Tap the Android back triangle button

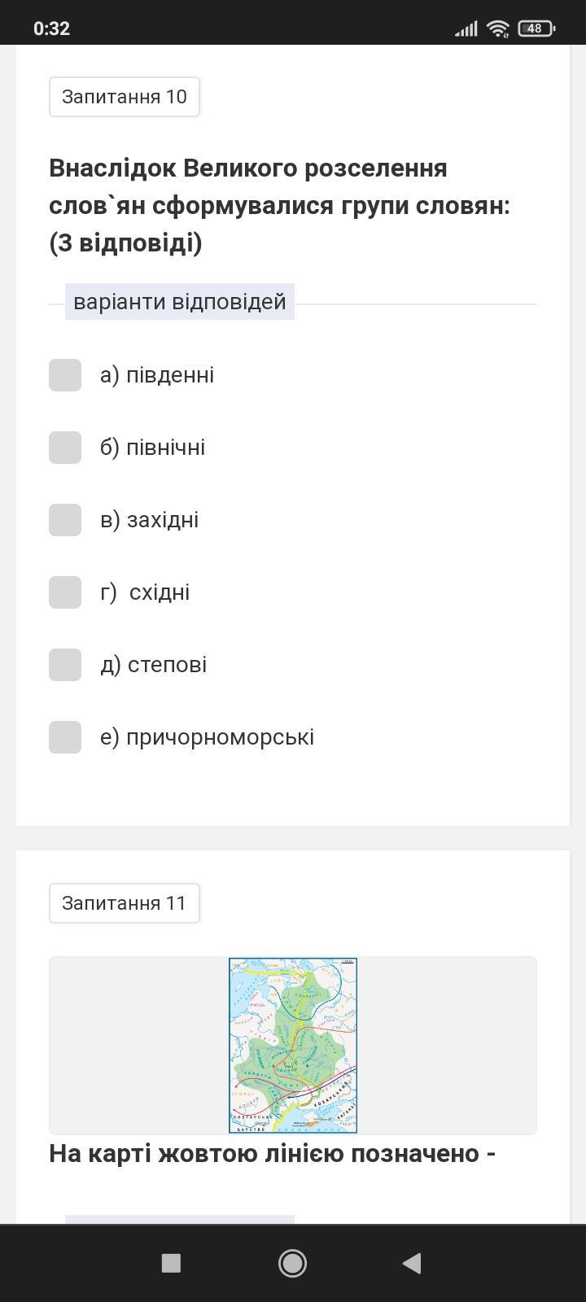pyautogui.click(x=412, y=1263)
